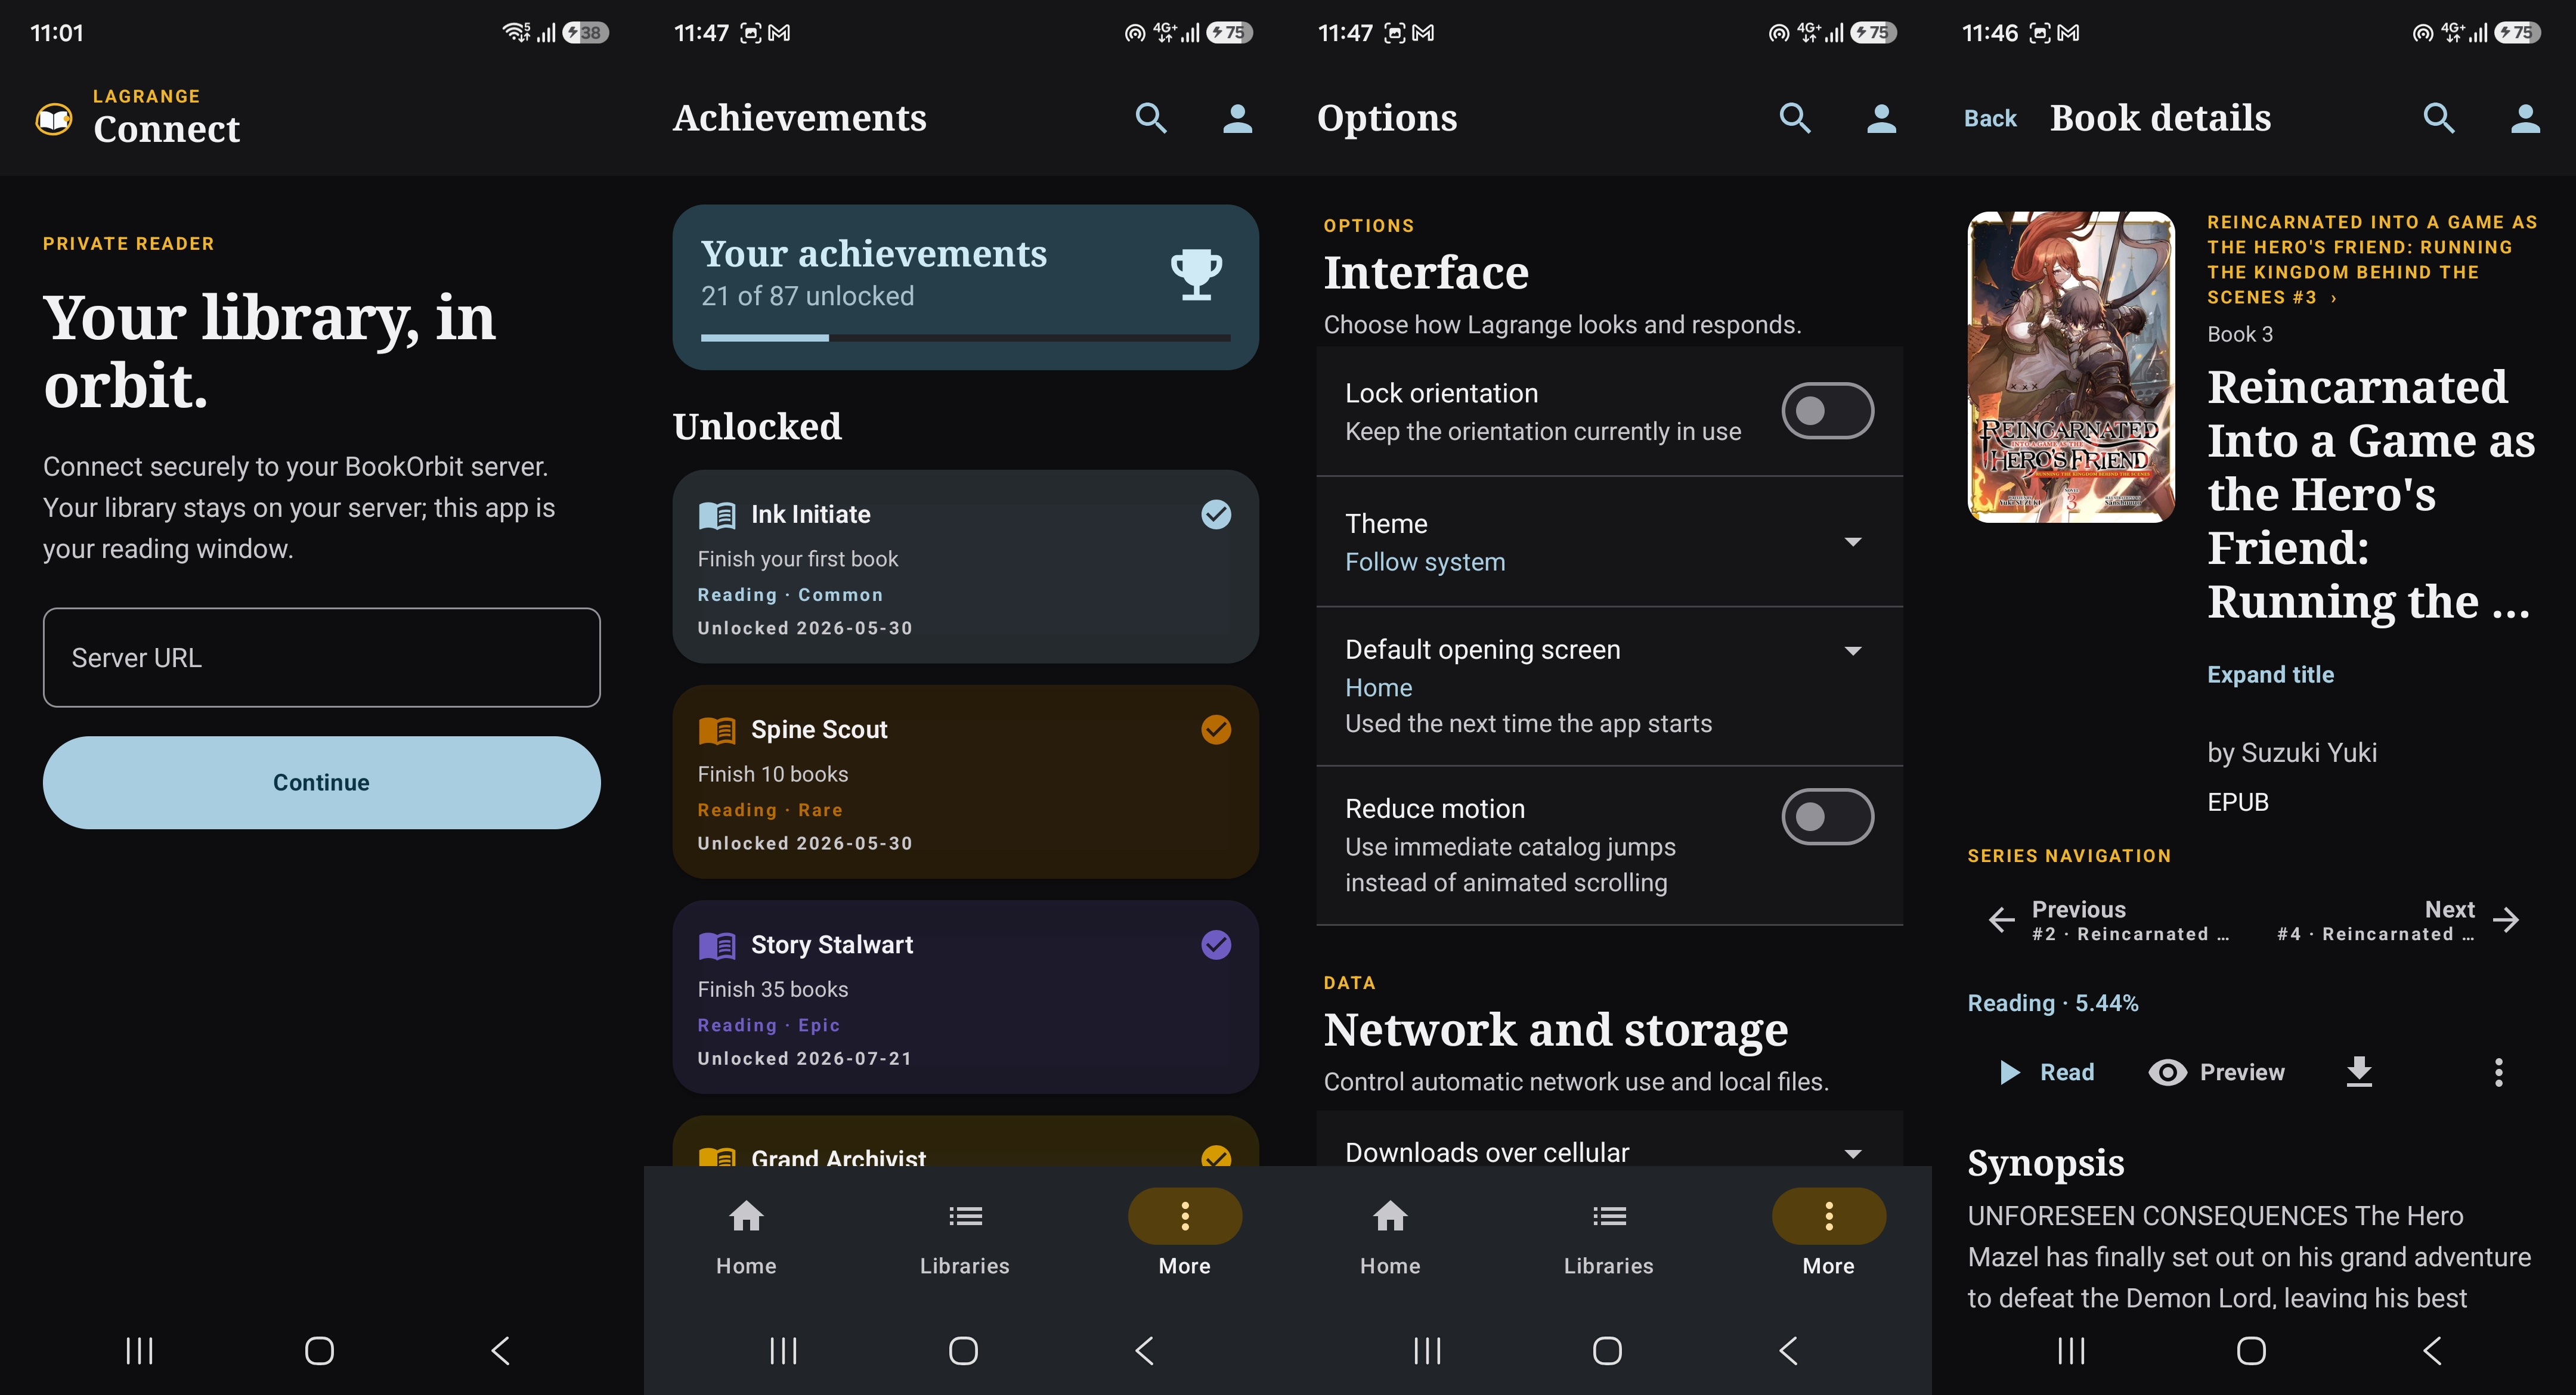The width and height of the screenshot is (2576, 1395).
Task: Tap the achievements progress bar
Action: point(965,338)
